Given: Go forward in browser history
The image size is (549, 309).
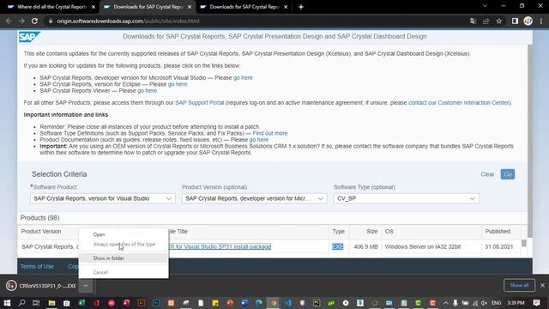Looking at the screenshot, I should tap(21, 21).
